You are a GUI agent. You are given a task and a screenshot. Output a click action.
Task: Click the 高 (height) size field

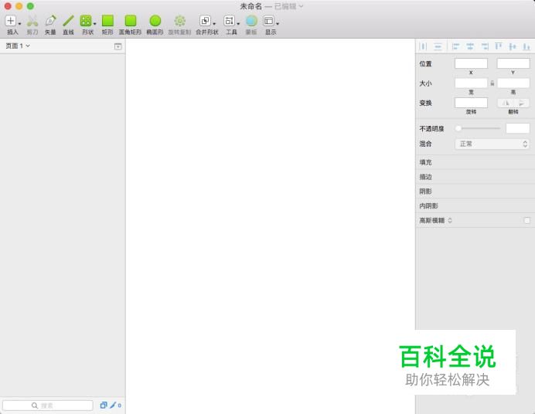click(513, 83)
